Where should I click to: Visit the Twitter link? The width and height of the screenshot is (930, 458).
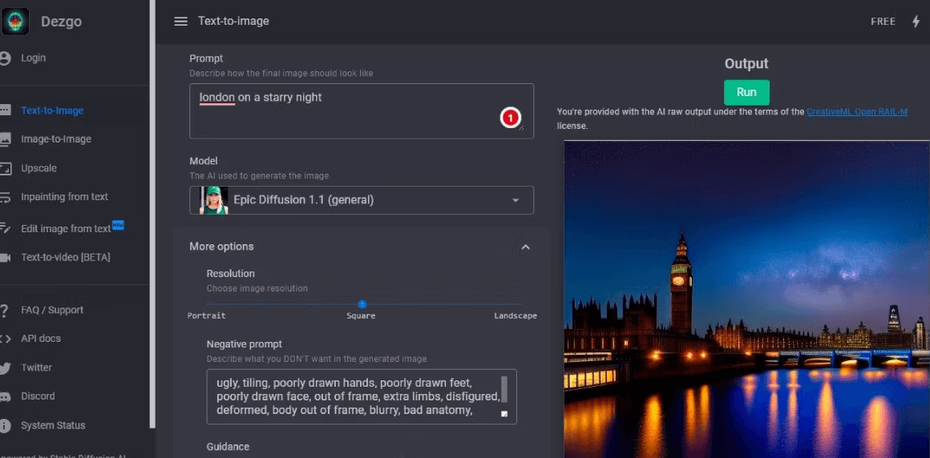point(36,368)
